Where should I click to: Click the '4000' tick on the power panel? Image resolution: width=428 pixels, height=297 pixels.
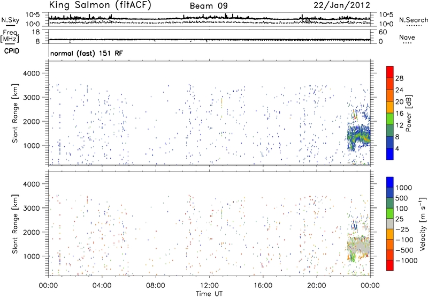pyautogui.click(x=32, y=73)
